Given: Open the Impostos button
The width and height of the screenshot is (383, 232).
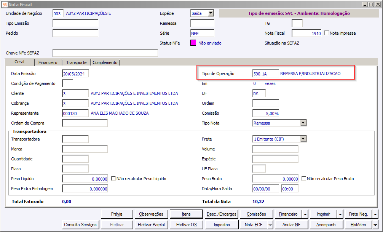Looking at the screenshot, I should tap(222, 225).
